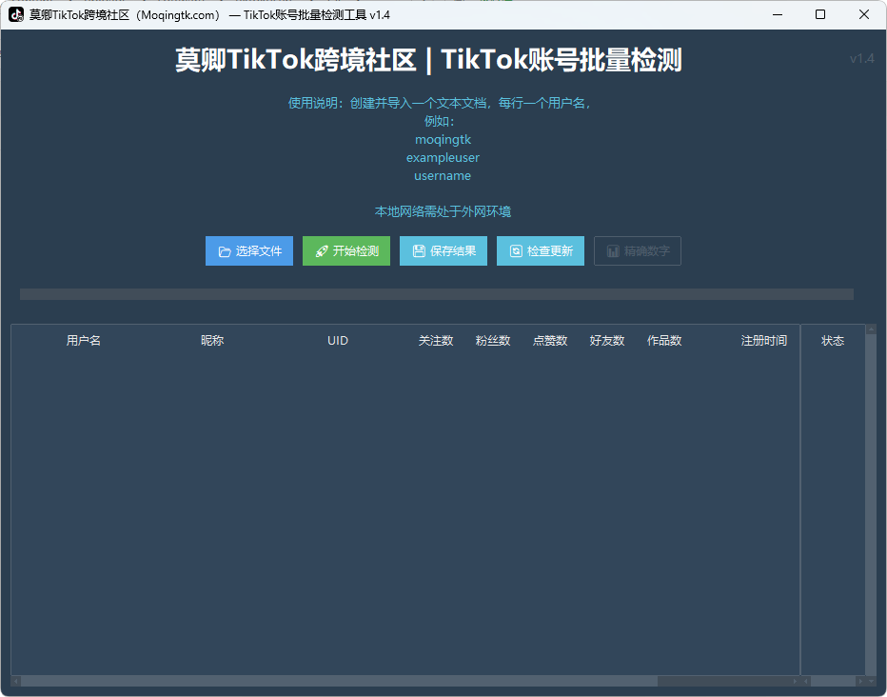The image size is (887, 697).
Task: Click the 好友数 column header
Action: tap(607, 341)
